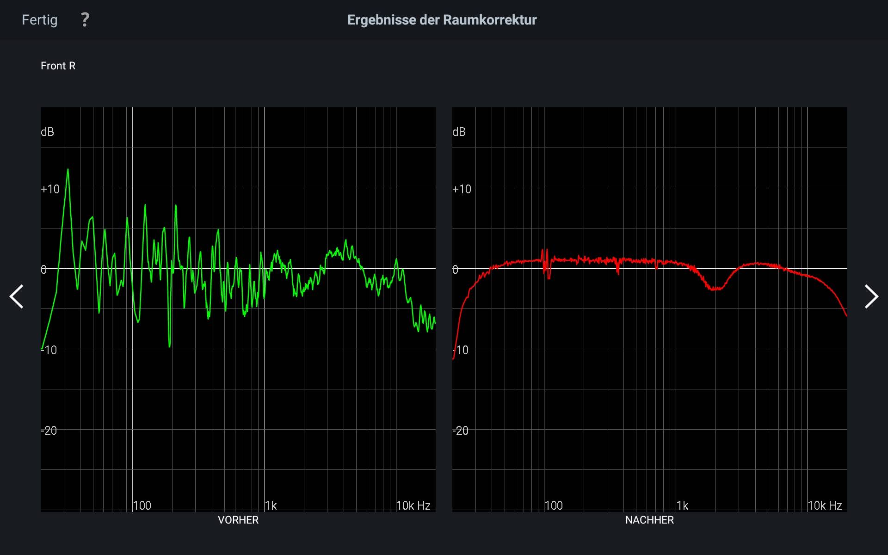The height and width of the screenshot is (555, 888).
Task: Click the -10 label on VORHER graph
Action: pyautogui.click(x=49, y=350)
